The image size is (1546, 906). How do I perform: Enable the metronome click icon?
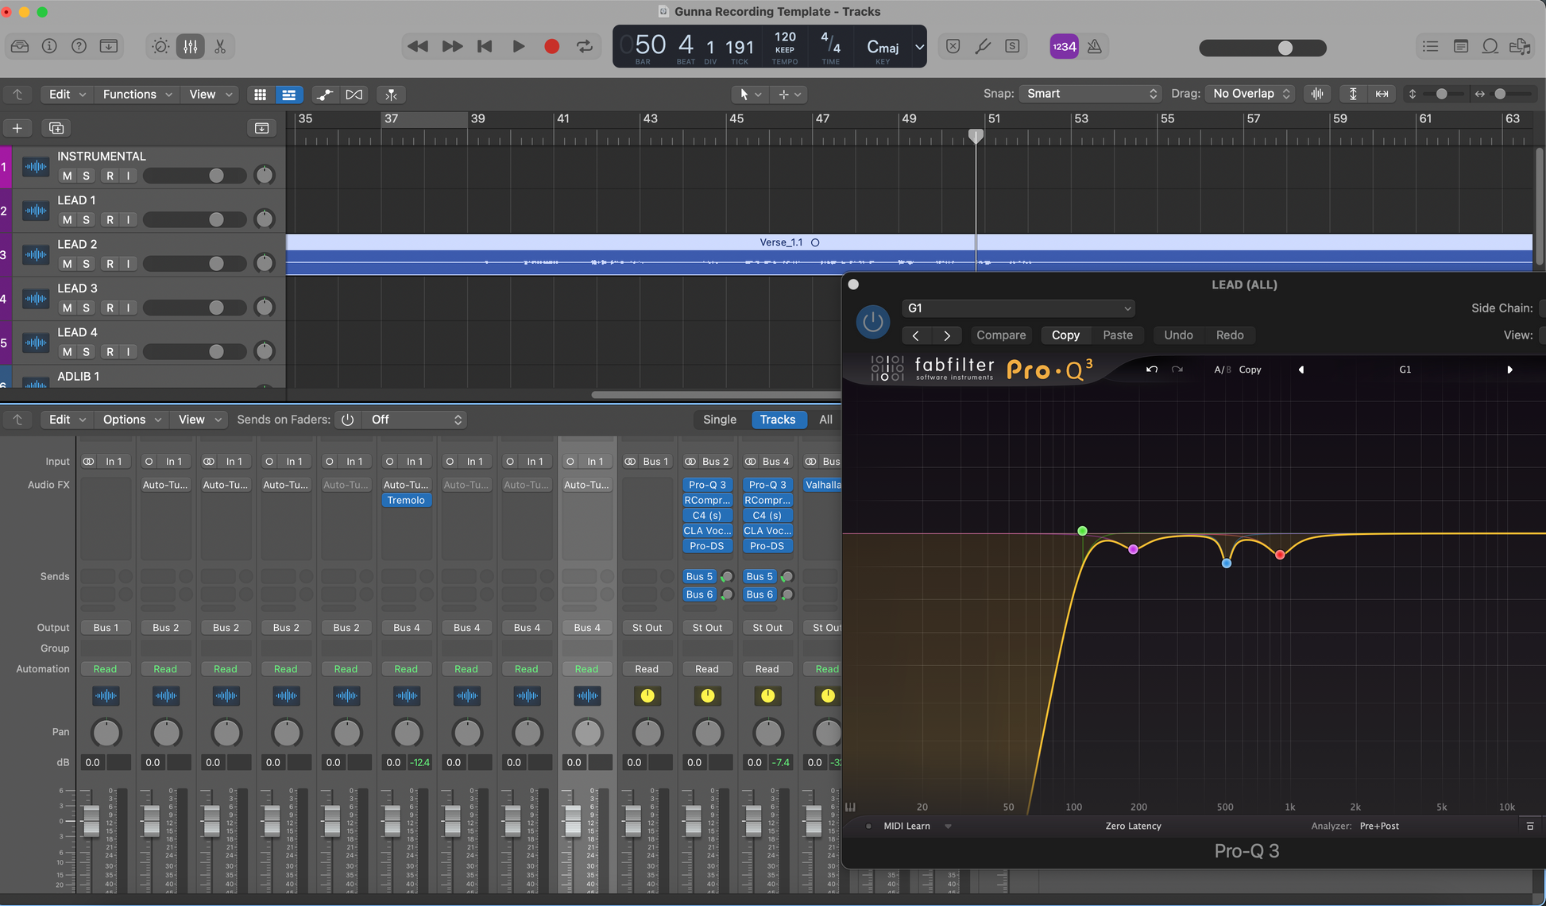click(x=1095, y=47)
